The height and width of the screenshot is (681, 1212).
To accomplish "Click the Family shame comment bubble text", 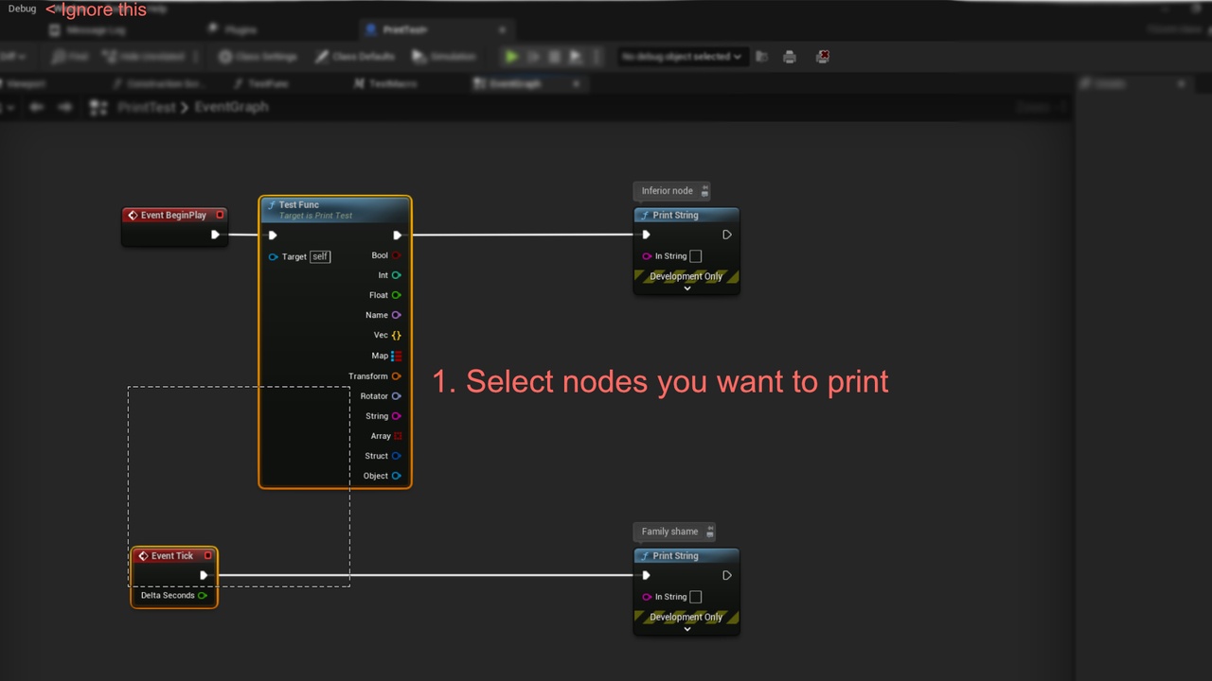I will point(669,532).
